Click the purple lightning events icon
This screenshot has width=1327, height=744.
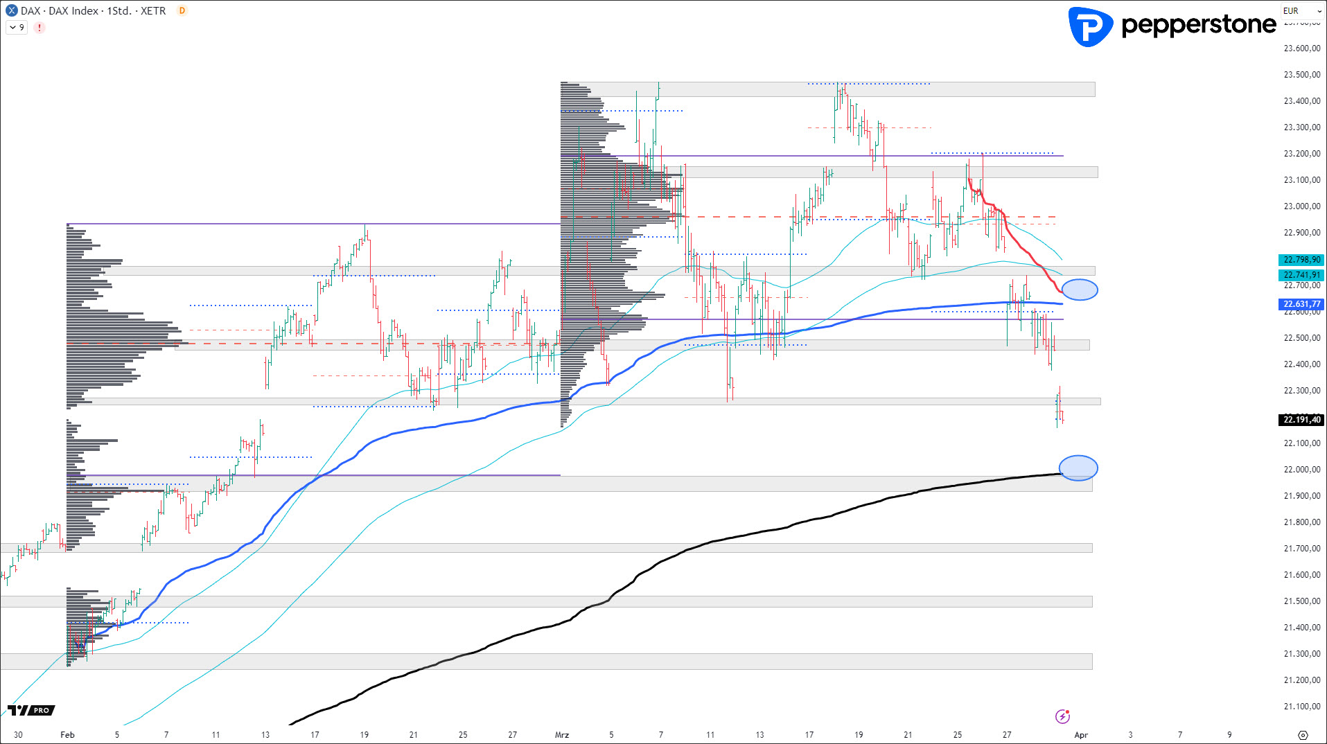click(x=1062, y=716)
